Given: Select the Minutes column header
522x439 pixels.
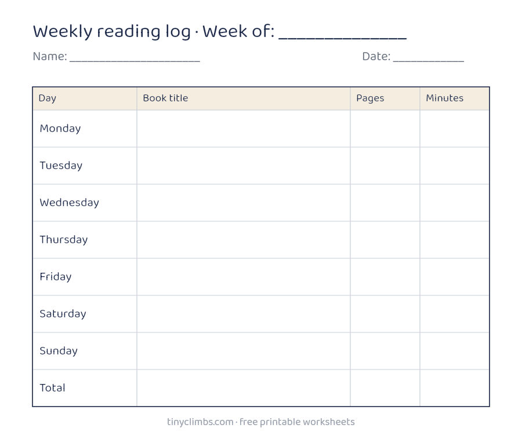Looking at the screenshot, I should pos(454,98).
